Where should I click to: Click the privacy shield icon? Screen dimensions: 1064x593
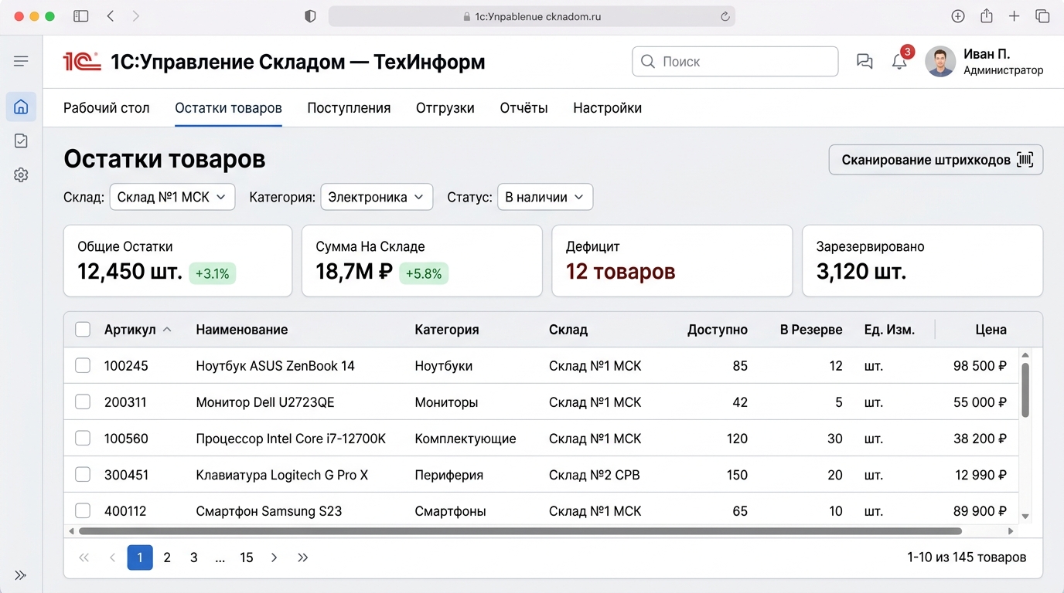pos(310,16)
